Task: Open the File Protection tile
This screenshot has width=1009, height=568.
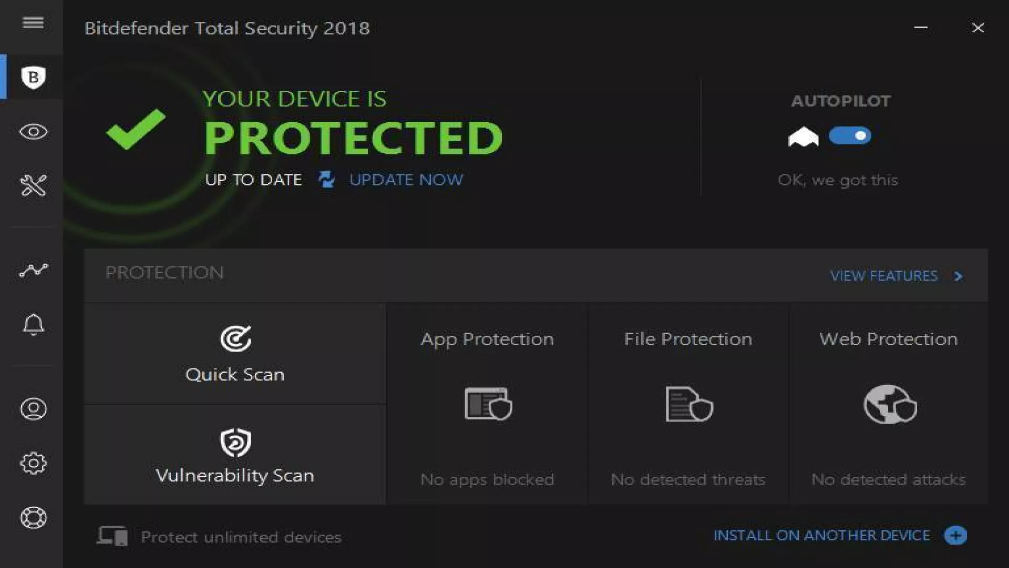Action: tap(688, 404)
